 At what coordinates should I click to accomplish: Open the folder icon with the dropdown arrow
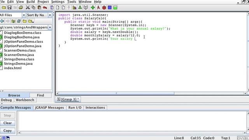pos(31,21)
